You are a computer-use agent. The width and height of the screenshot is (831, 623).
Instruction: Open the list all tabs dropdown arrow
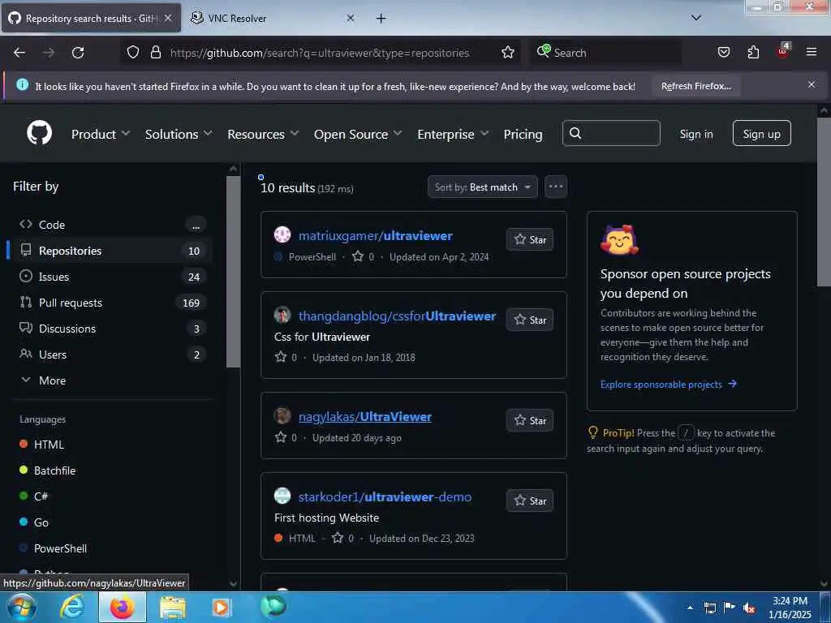695,18
